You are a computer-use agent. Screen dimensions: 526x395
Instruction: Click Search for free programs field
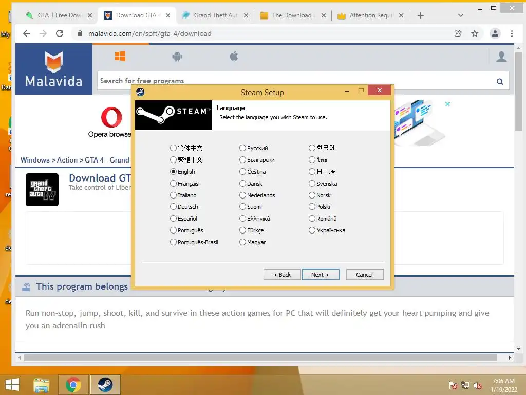[295, 81]
